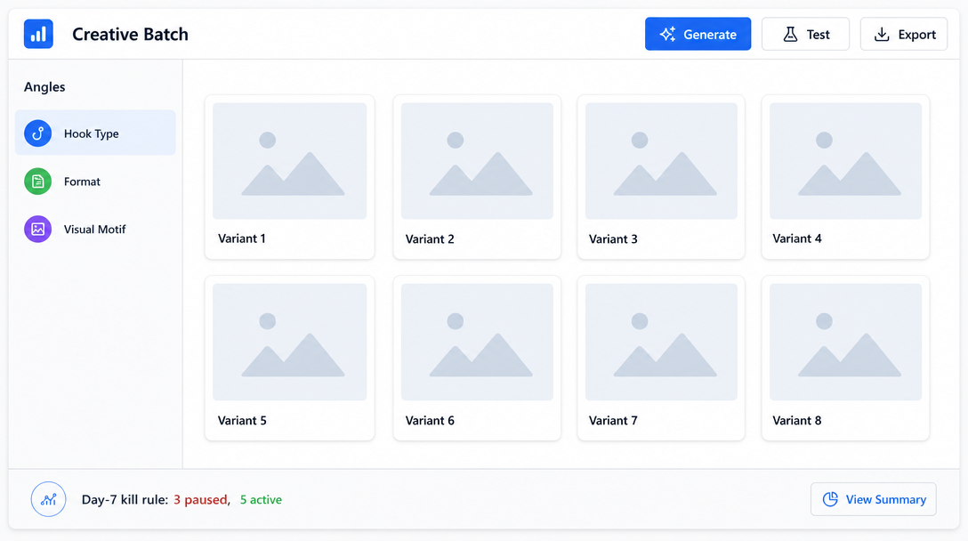Click the "Variant 1" label
968x541 pixels.
[242, 238]
